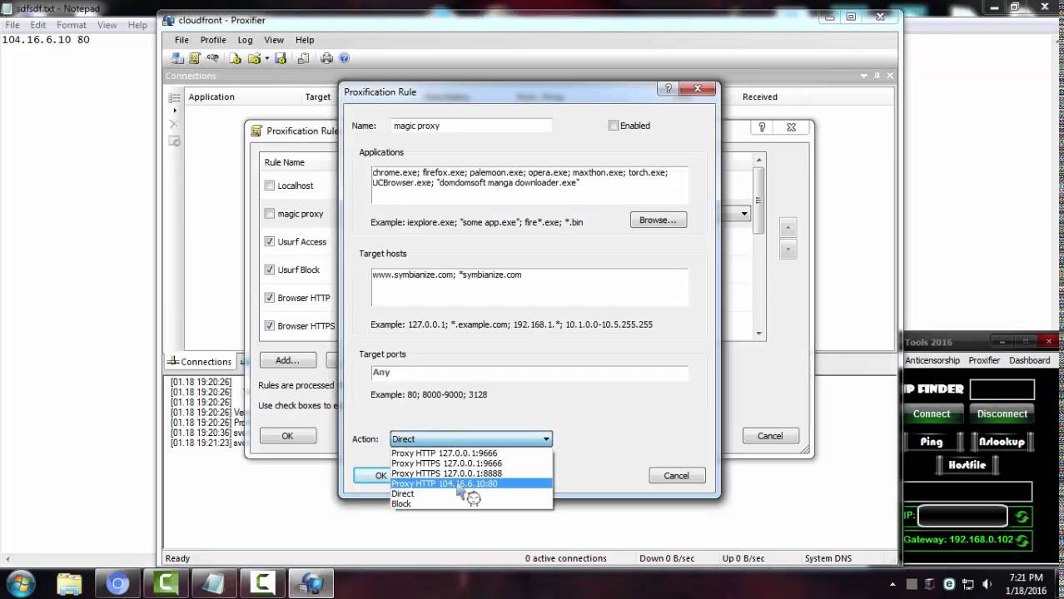Click the Browse... button for applications
Screen dimensions: 1064x599
[x=659, y=220]
